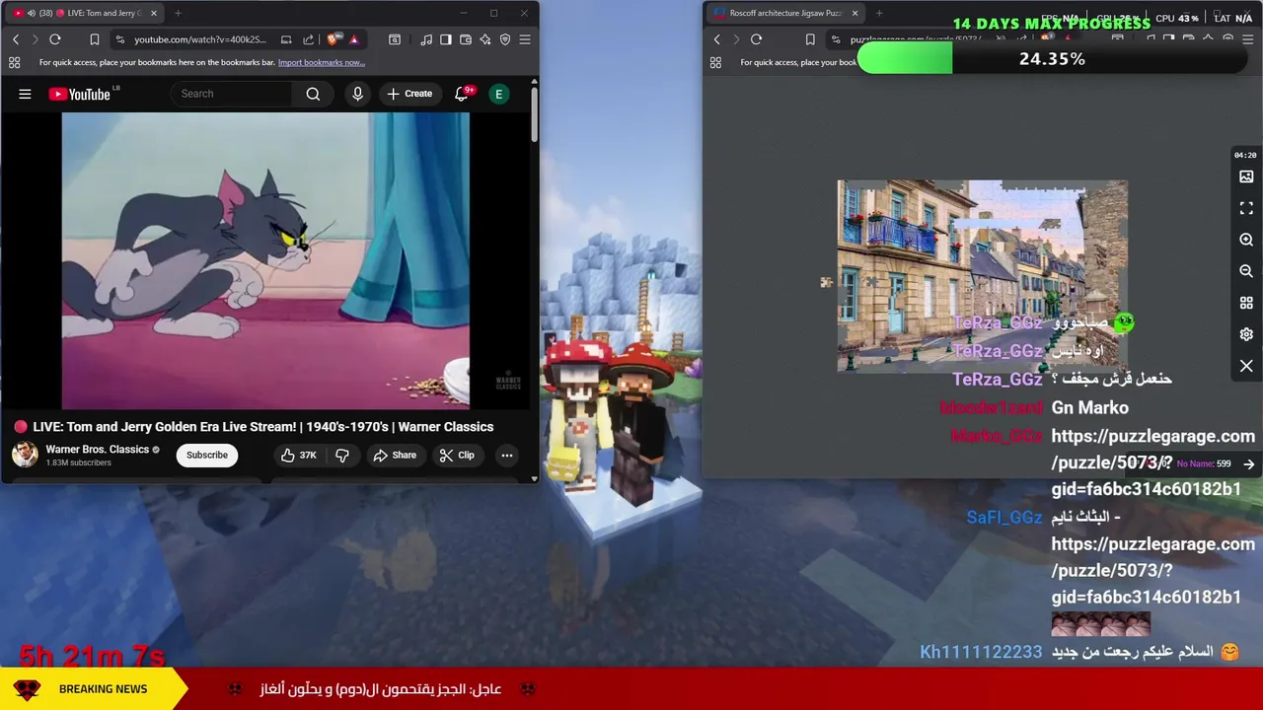Image resolution: width=1263 pixels, height=710 pixels.
Task: Open a new tab in YouTube window
Action: point(179,13)
